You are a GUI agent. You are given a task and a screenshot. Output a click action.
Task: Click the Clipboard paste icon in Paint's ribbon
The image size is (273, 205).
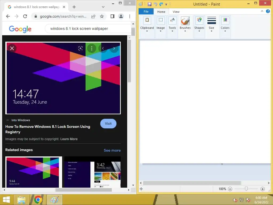click(147, 20)
